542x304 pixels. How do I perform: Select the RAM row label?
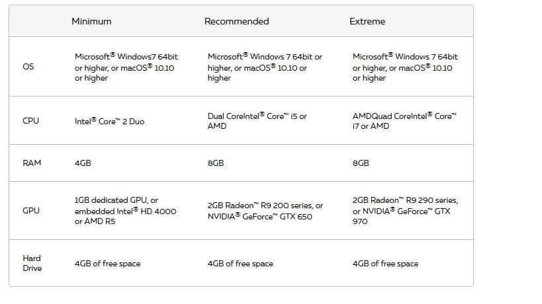click(x=32, y=163)
